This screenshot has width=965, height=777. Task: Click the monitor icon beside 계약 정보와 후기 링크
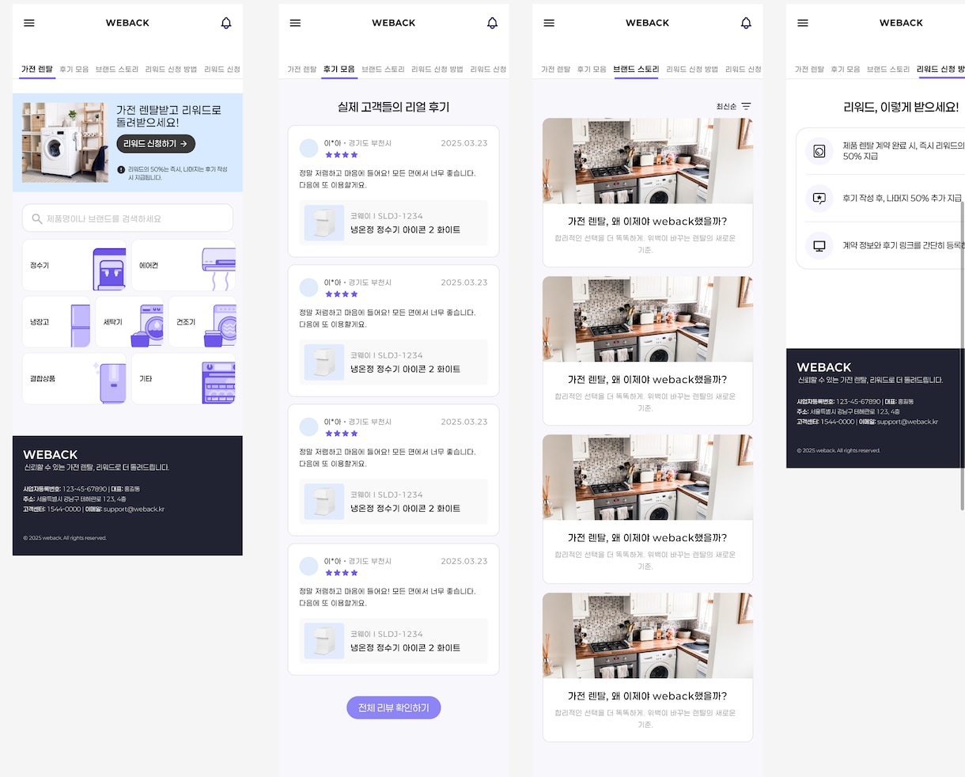819,245
